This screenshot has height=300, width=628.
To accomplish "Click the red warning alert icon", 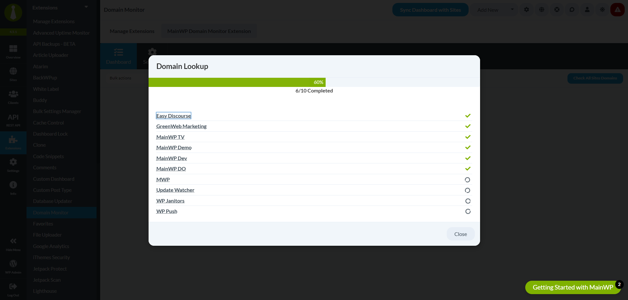I will (618, 10).
